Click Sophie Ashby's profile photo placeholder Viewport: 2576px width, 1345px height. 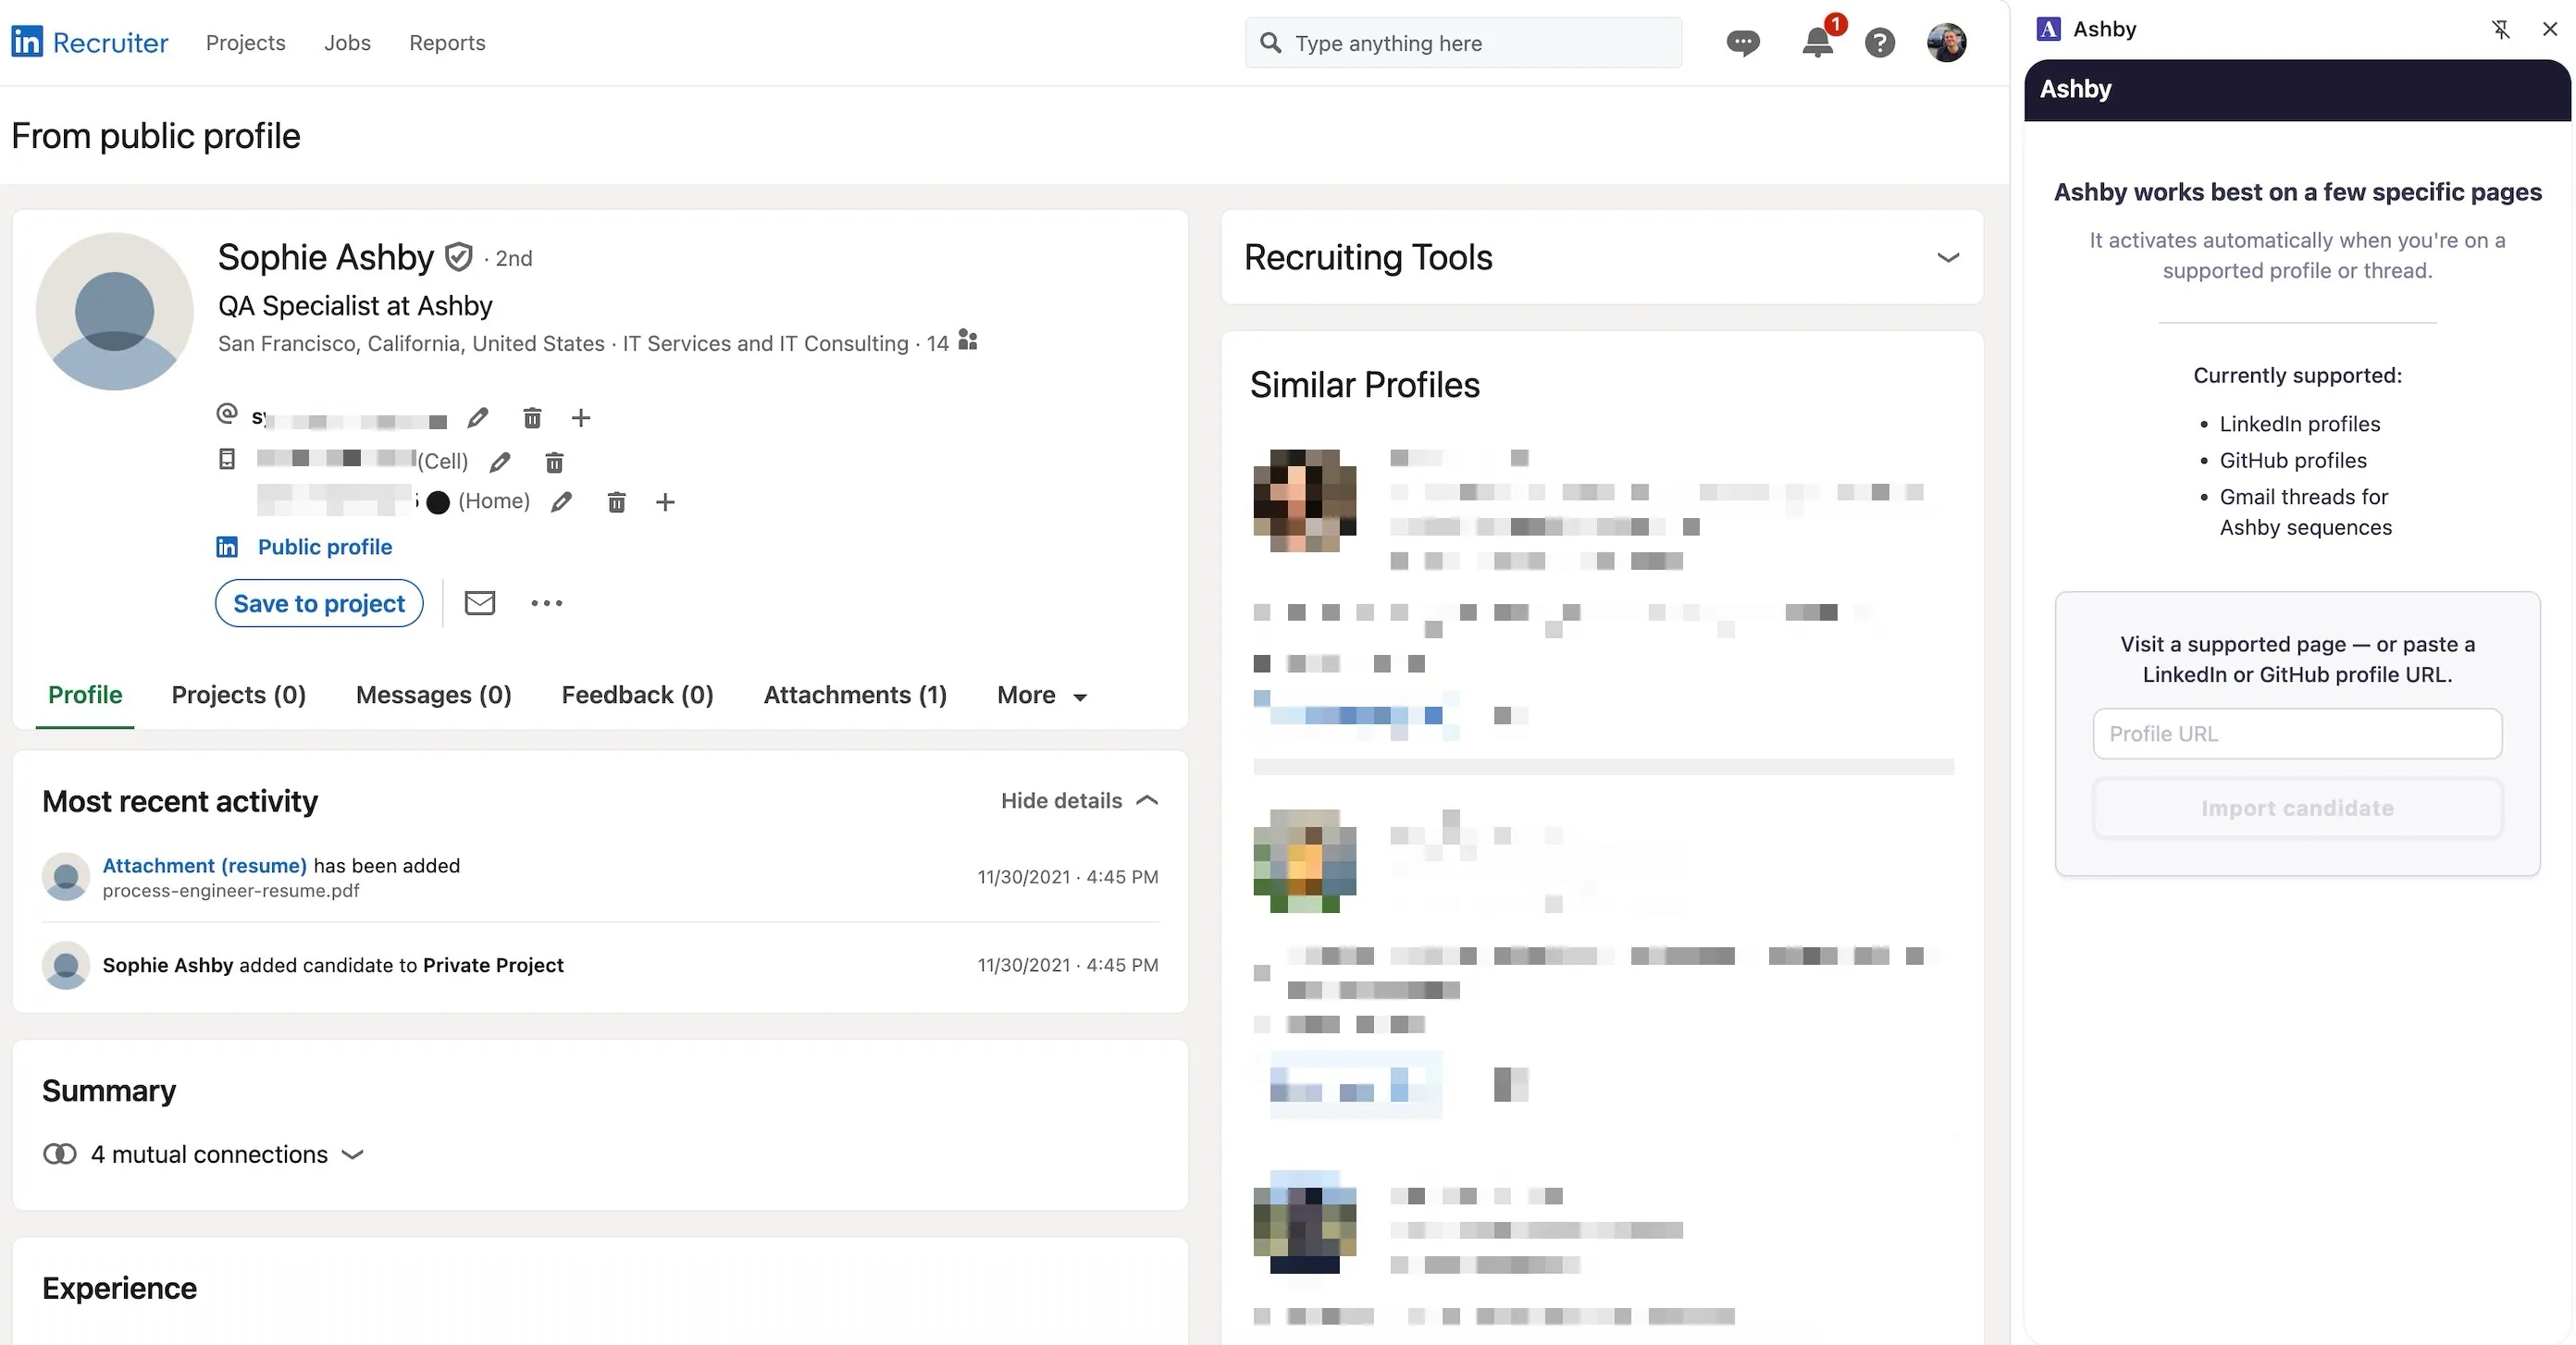(x=114, y=311)
